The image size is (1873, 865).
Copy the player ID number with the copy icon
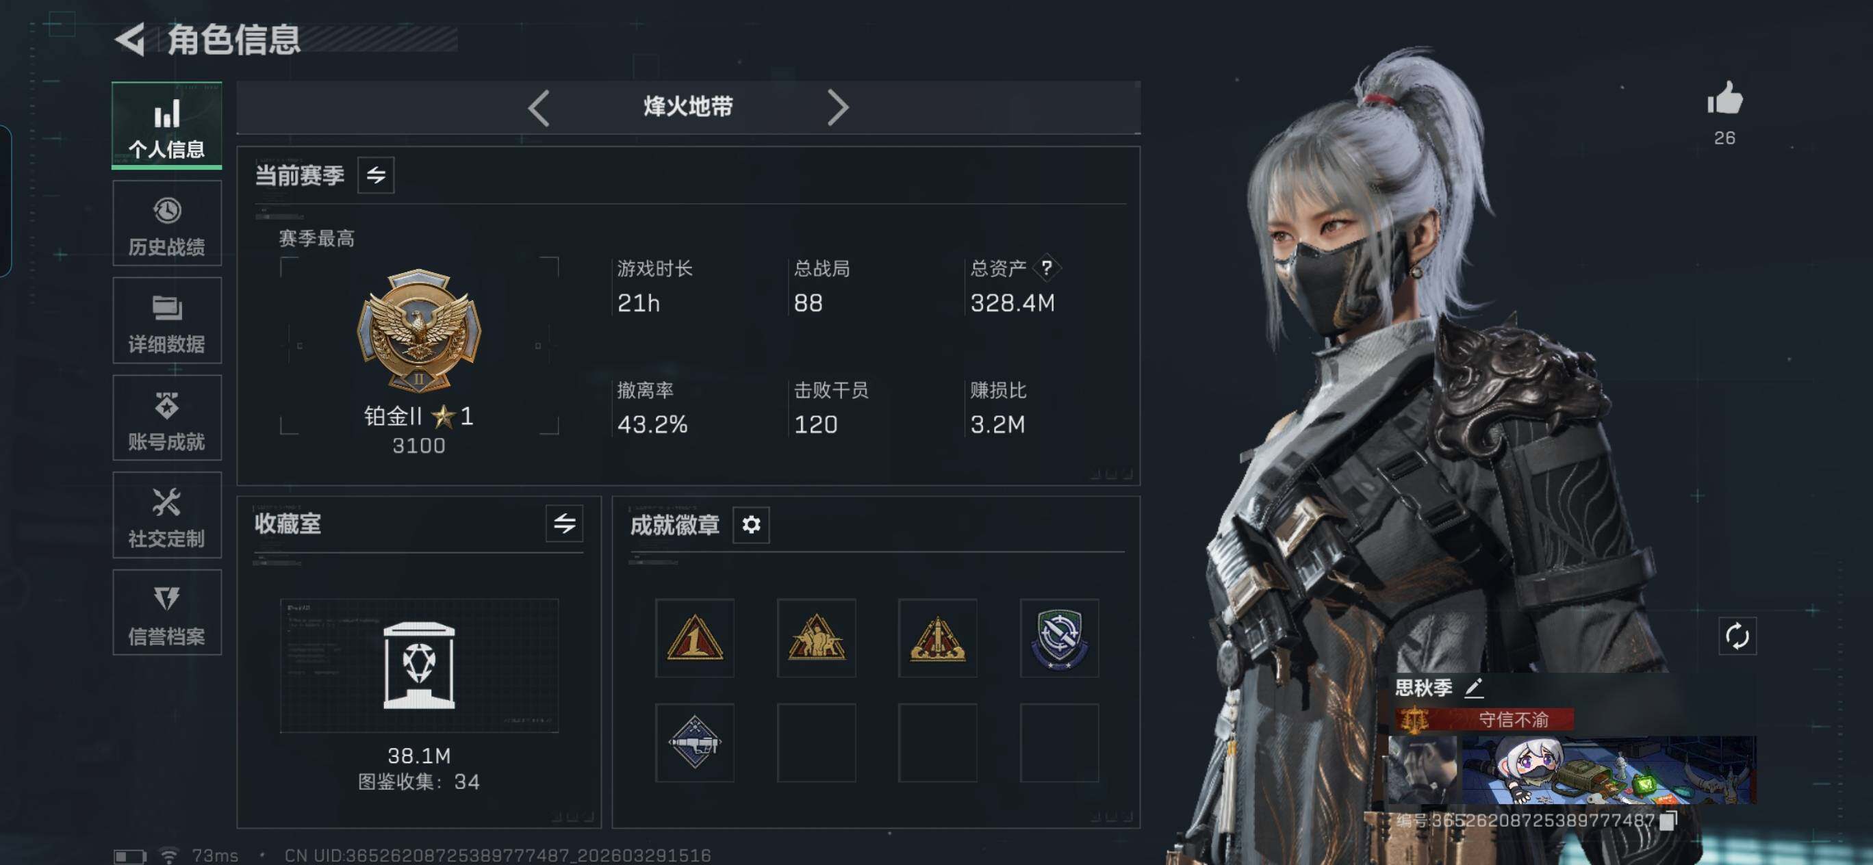click(x=1668, y=821)
